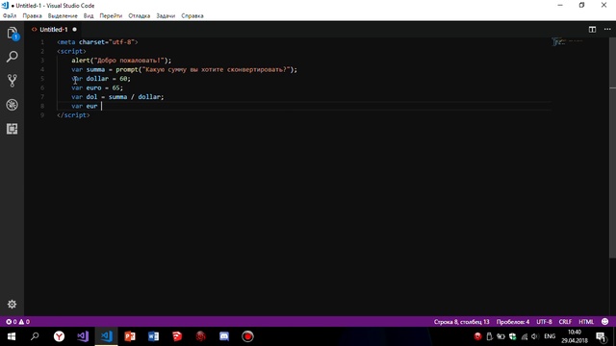Open PowerPoint from taskbar
The height and width of the screenshot is (346, 616).
pos(130,336)
